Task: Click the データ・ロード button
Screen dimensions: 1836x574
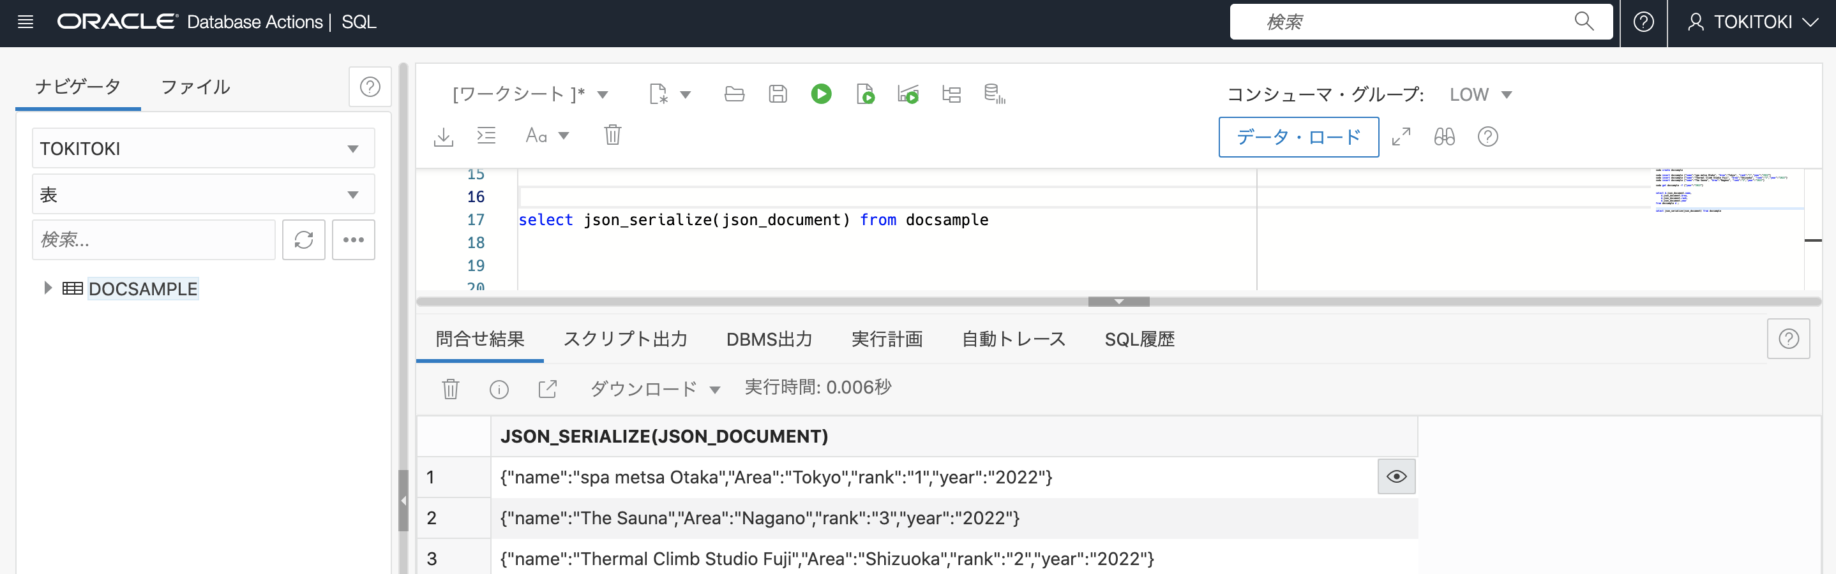Action: pos(1298,136)
